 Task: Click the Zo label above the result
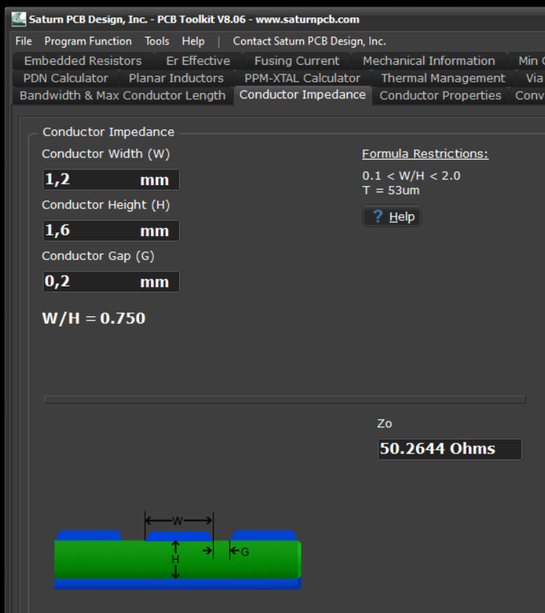385,423
